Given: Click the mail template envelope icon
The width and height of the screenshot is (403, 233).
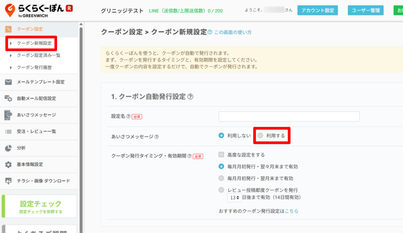Looking at the screenshot, I should 8,82.
